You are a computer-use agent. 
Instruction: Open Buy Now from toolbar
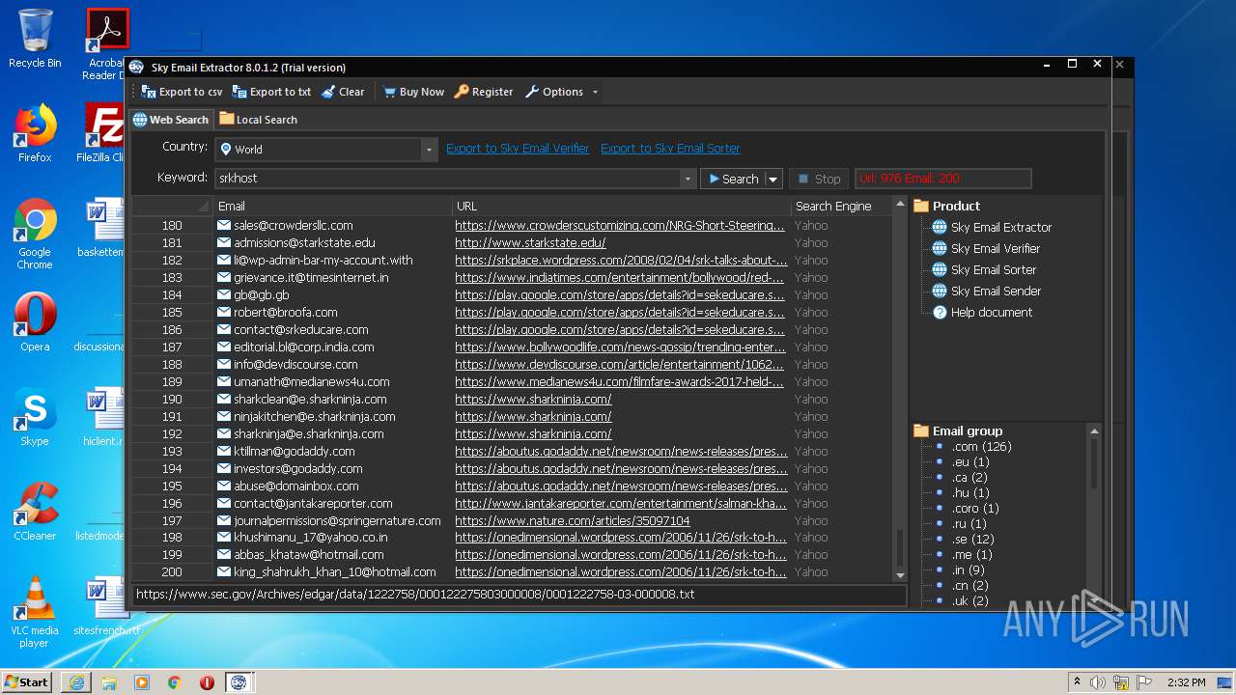tap(413, 92)
